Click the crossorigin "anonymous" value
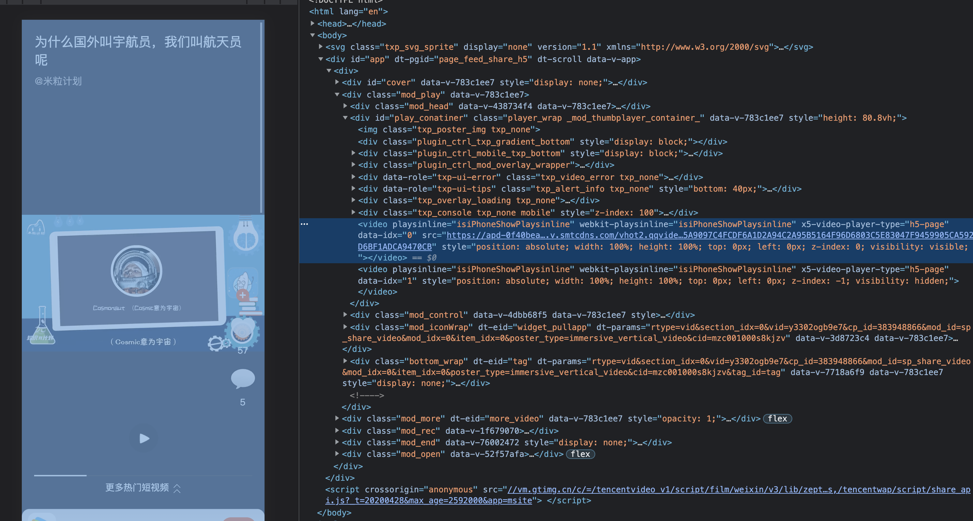Viewport: 973px width, 521px height. (x=451, y=490)
